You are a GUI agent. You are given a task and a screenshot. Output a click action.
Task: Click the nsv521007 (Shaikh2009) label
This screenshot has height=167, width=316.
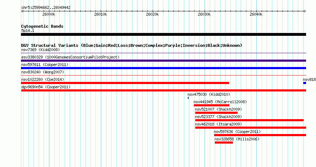pos(218,109)
